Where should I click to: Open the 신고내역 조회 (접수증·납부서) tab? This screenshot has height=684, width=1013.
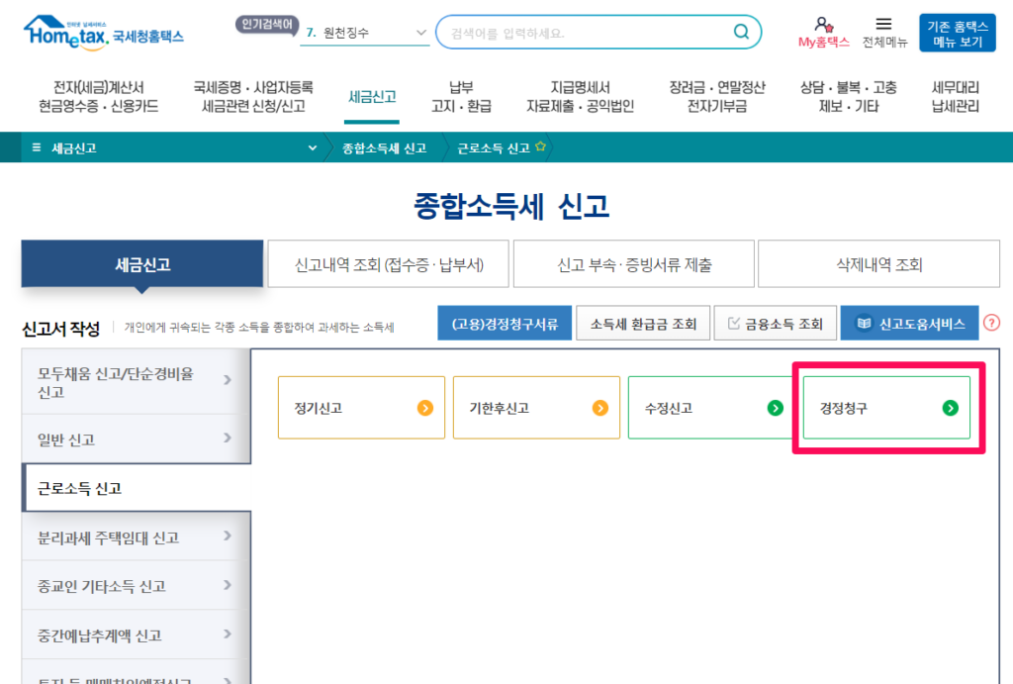[x=388, y=263]
